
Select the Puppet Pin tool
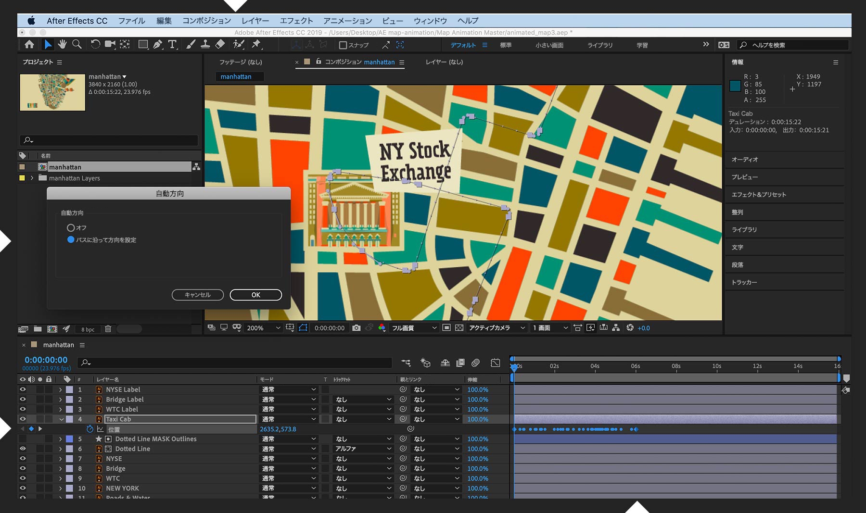[x=256, y=45]
